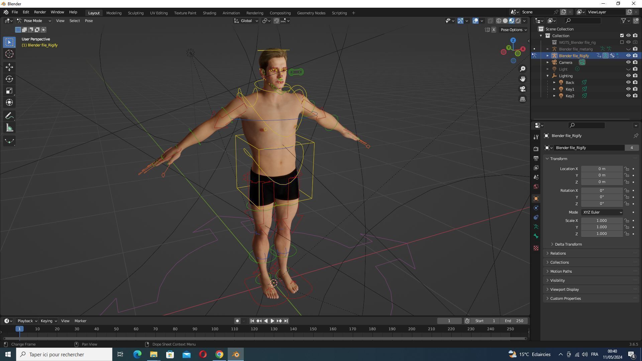Switch to material preview shading
Screen dimensions: 642x361
tap(512, 21)
